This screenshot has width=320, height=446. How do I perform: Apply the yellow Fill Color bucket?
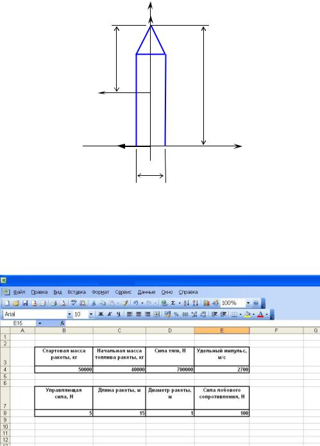point(248,314)
